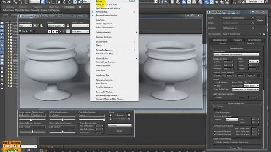The width and height of the screenshot is (271, 152).
Task: Click the Clone Rendered Frame Window icon
Action: click(x=27, y=31)
